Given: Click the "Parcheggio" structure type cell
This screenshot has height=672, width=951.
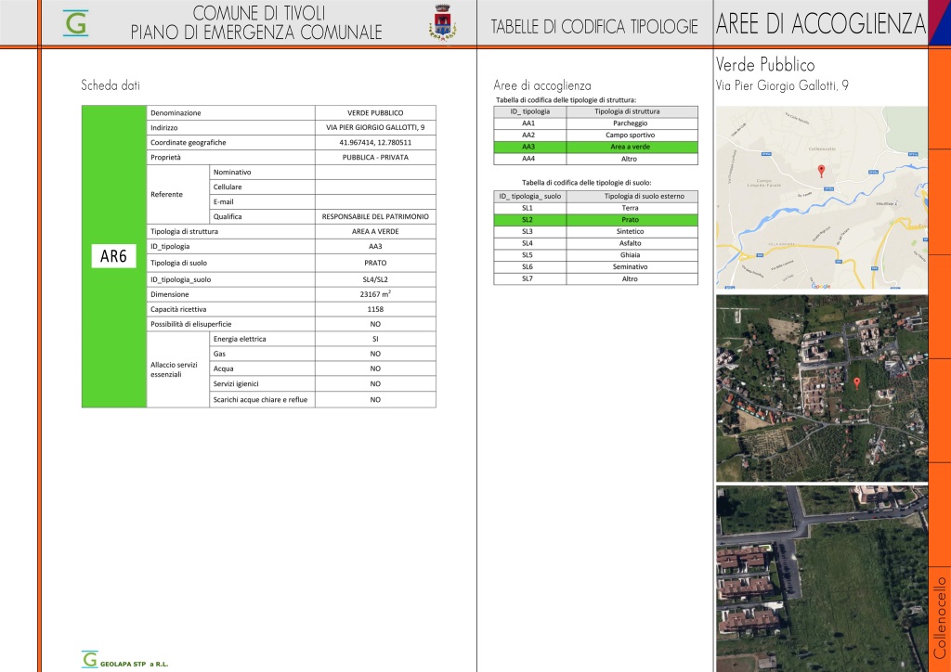Looking at the screenshot, I should [631, 123].
